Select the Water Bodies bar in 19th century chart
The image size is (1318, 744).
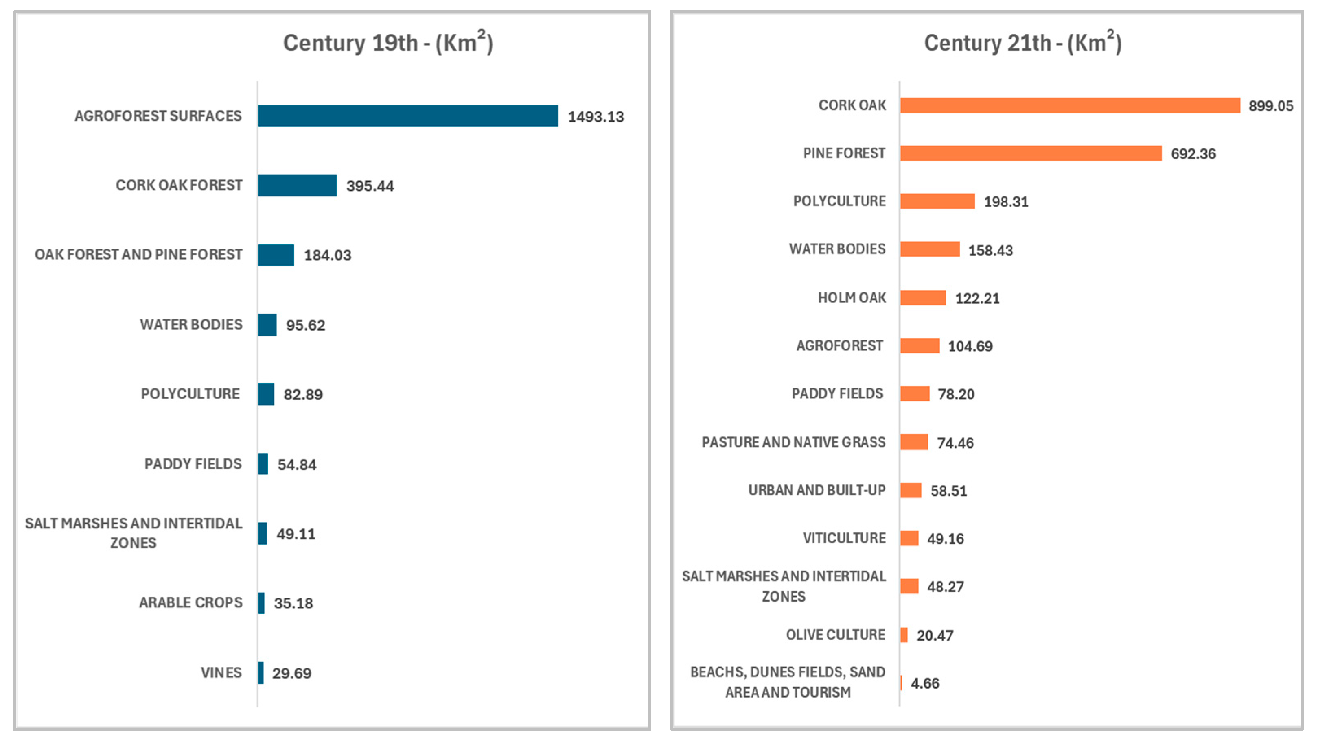267,325
